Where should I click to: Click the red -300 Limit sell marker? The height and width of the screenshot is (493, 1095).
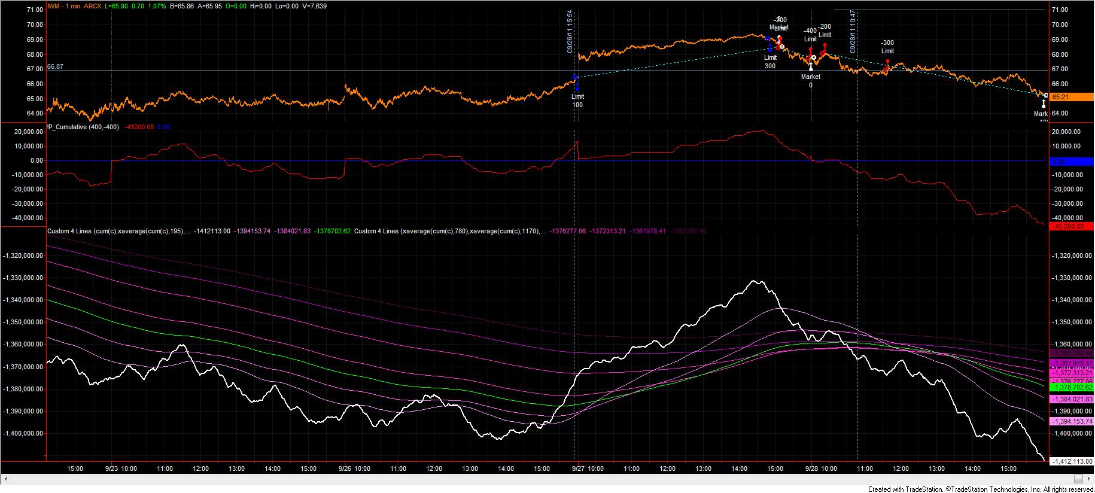pyautogui.click(x=887, y=63)
